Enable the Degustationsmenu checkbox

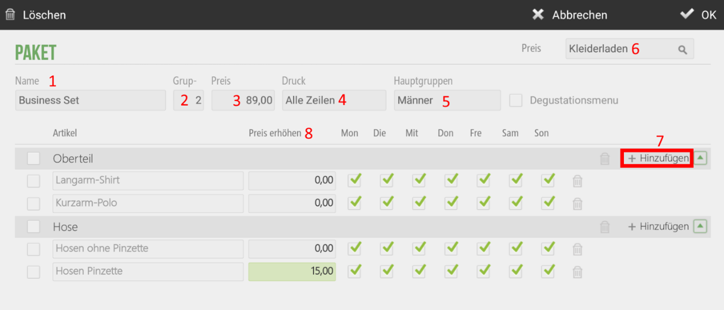[515, 101]
